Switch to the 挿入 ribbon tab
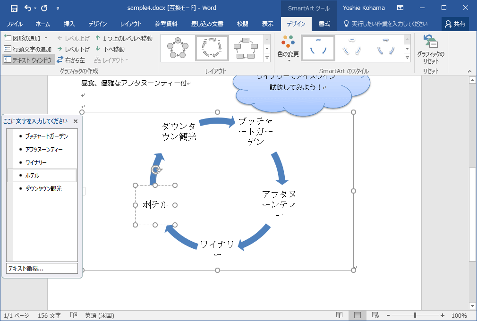This screenshot has width=477, height=321. click(69, 24)
